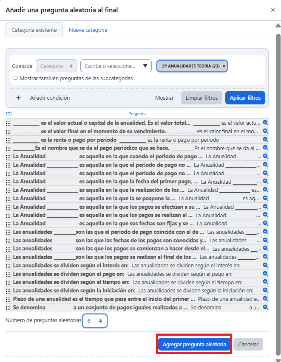Switch to the 'Nueva categoría' tab

point(88,30)
